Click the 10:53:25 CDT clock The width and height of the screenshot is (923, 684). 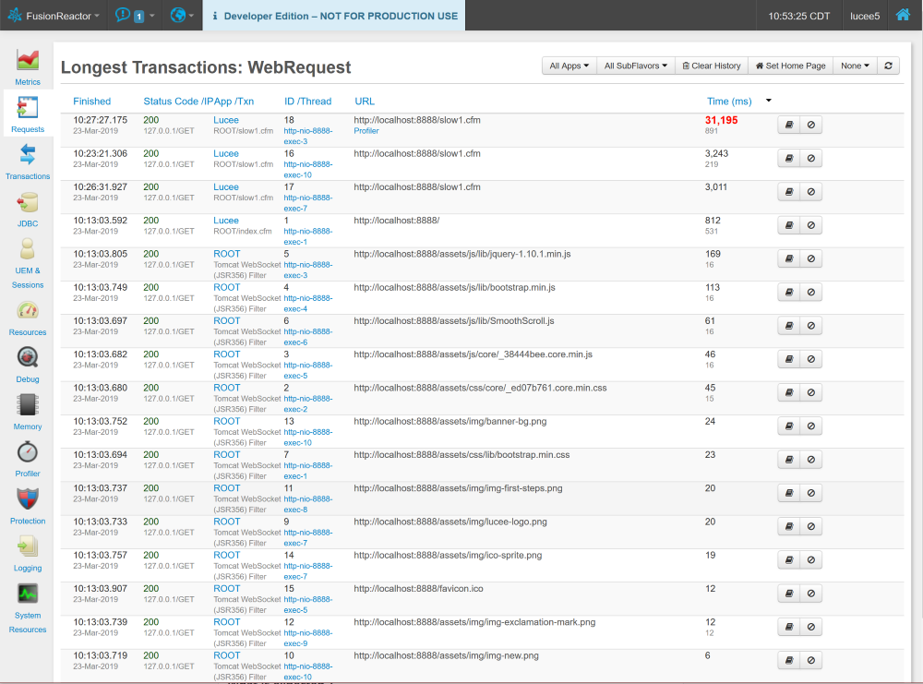(798, 16)
